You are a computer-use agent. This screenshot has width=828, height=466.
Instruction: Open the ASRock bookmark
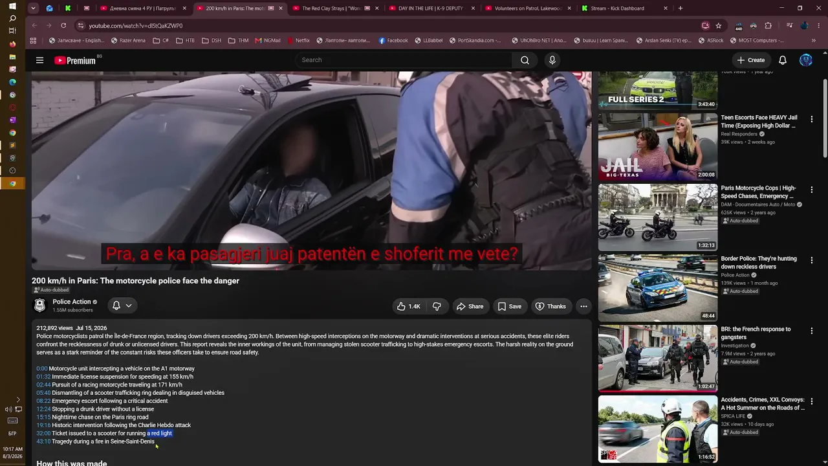pyautogui.click(x=711, y=40)
